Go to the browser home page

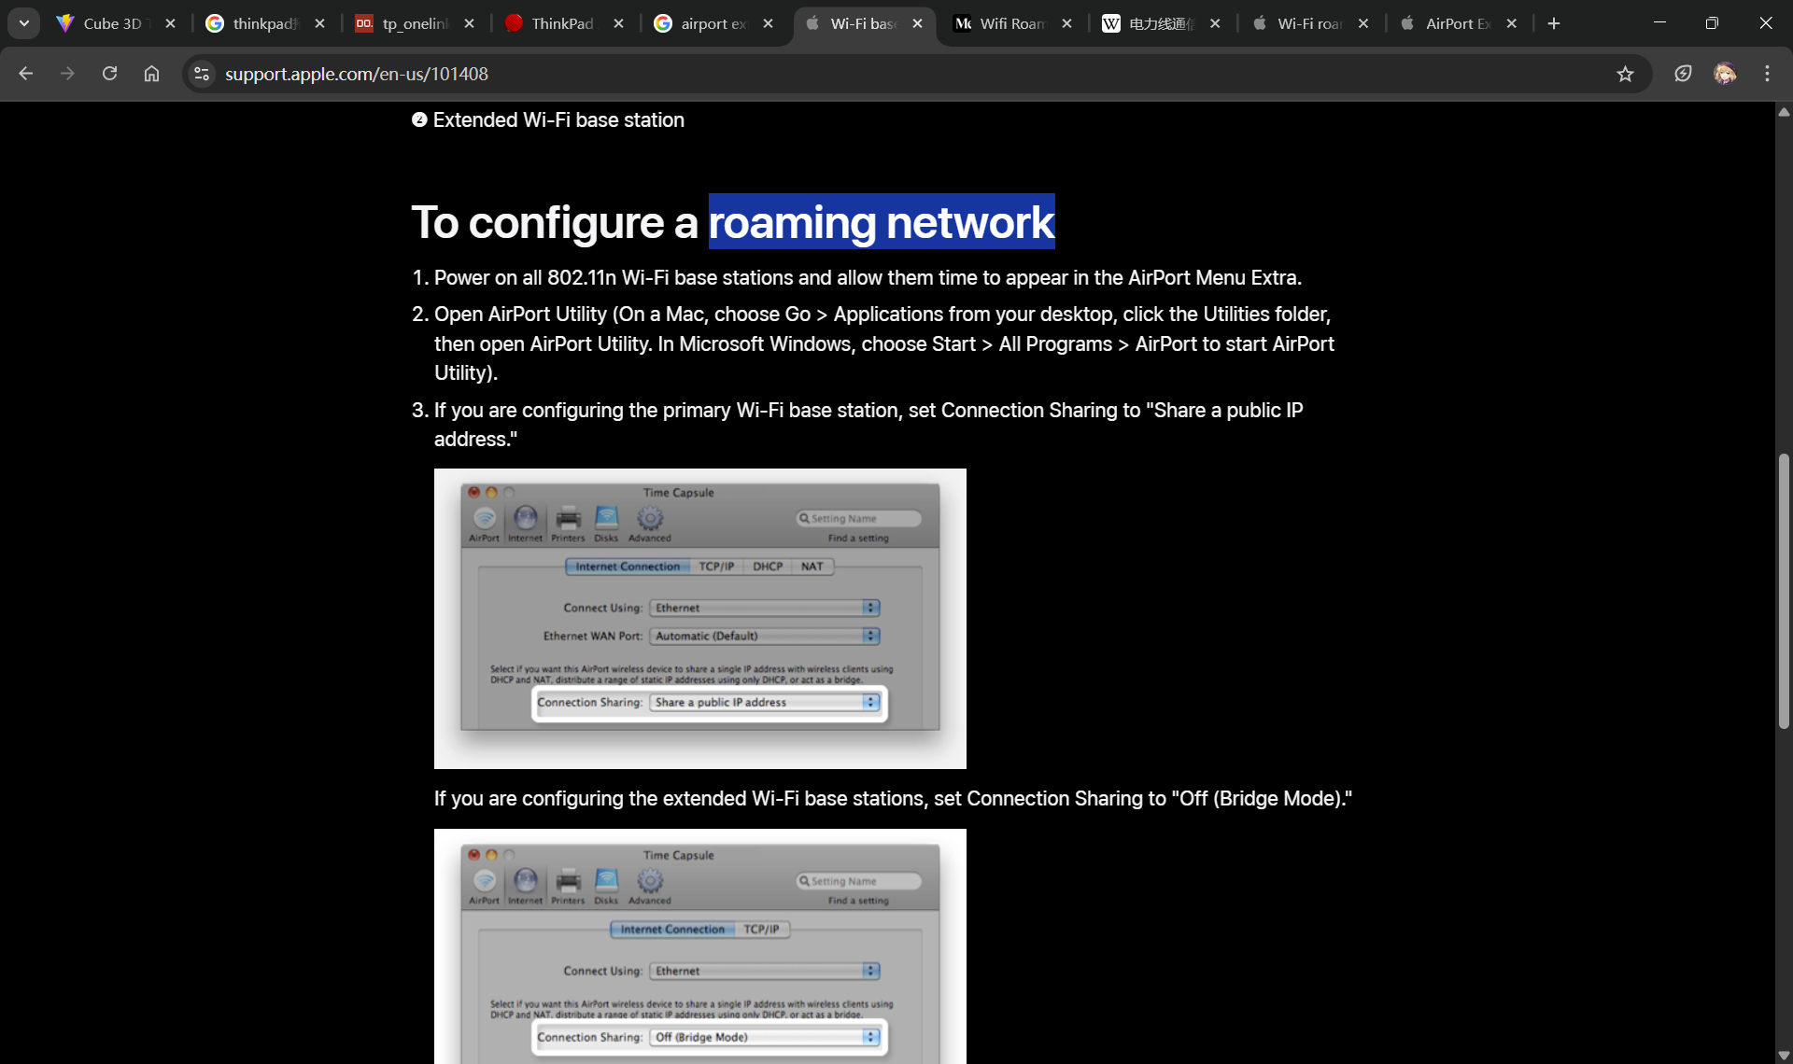click(151, 74)
